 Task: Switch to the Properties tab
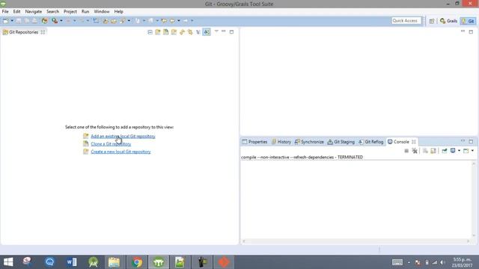254,142
